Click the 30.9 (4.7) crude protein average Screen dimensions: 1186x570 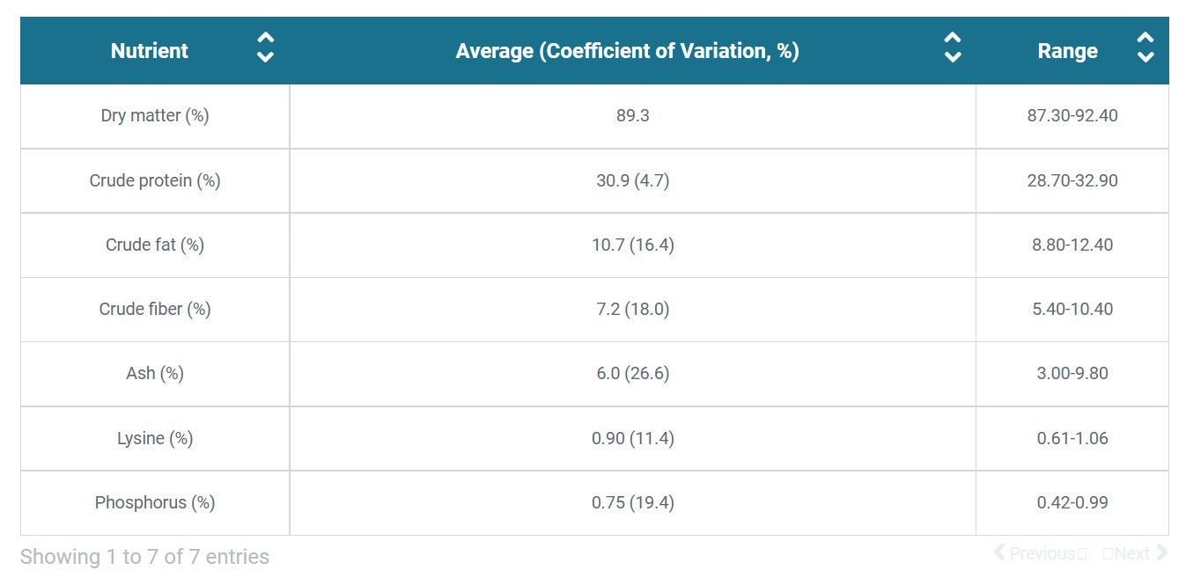(x=632, y=180)
